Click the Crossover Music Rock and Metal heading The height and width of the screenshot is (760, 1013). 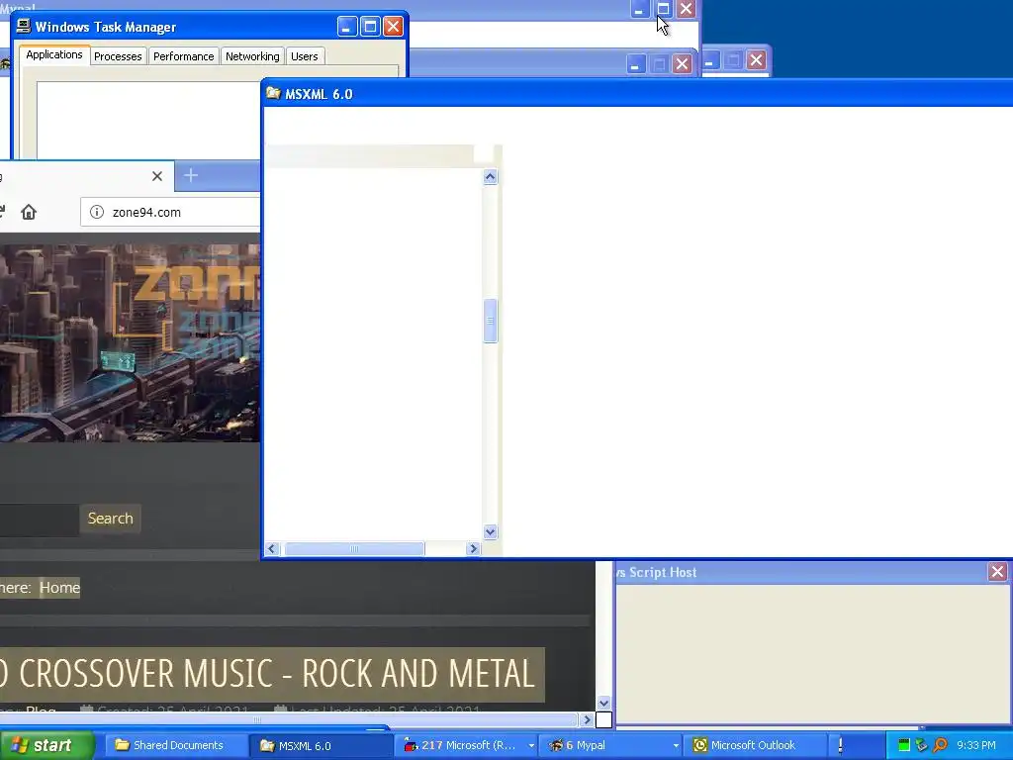pos(271,674)
